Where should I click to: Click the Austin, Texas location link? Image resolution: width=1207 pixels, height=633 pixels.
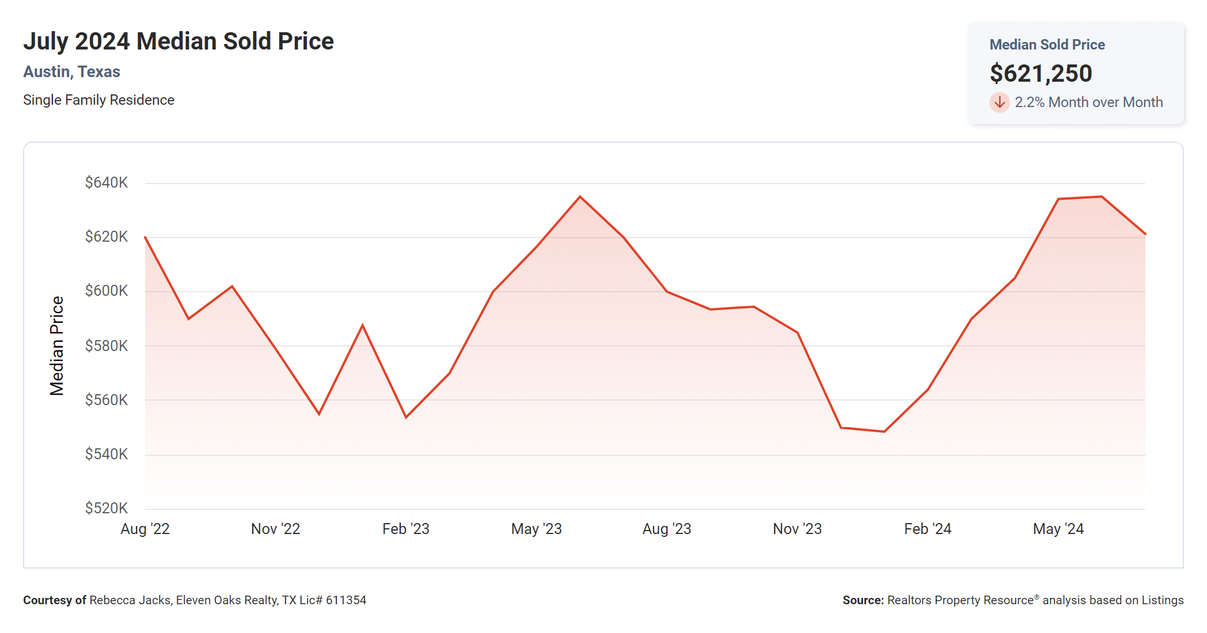click(x=71, y=72)
